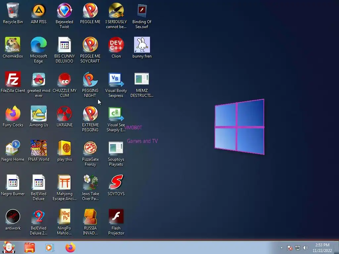Click the 2:53 PM clock
Viewport: 339px width, 254px height.
click(322, 248)
